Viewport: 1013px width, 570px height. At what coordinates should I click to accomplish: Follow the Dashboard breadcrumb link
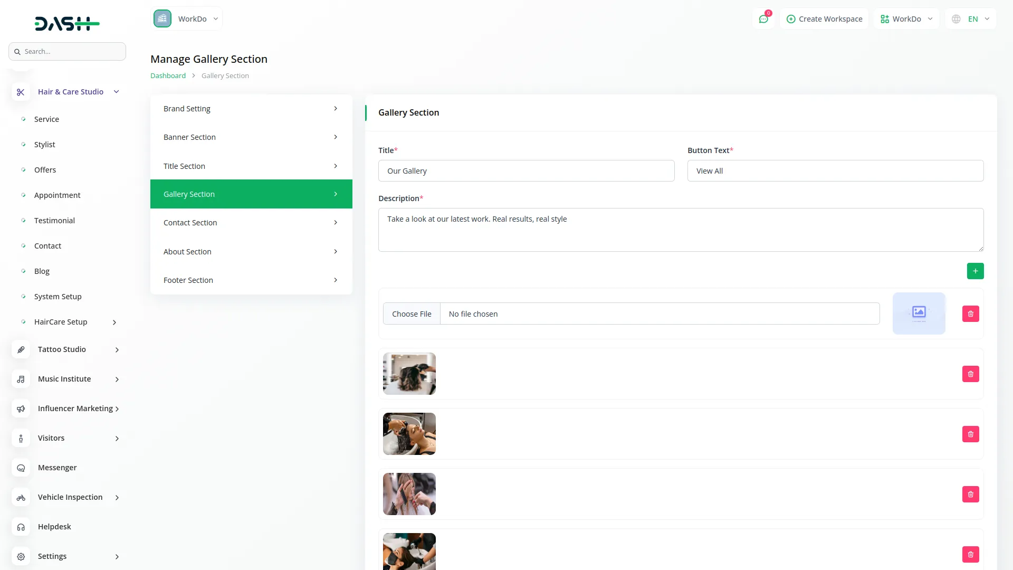[168, 75]
